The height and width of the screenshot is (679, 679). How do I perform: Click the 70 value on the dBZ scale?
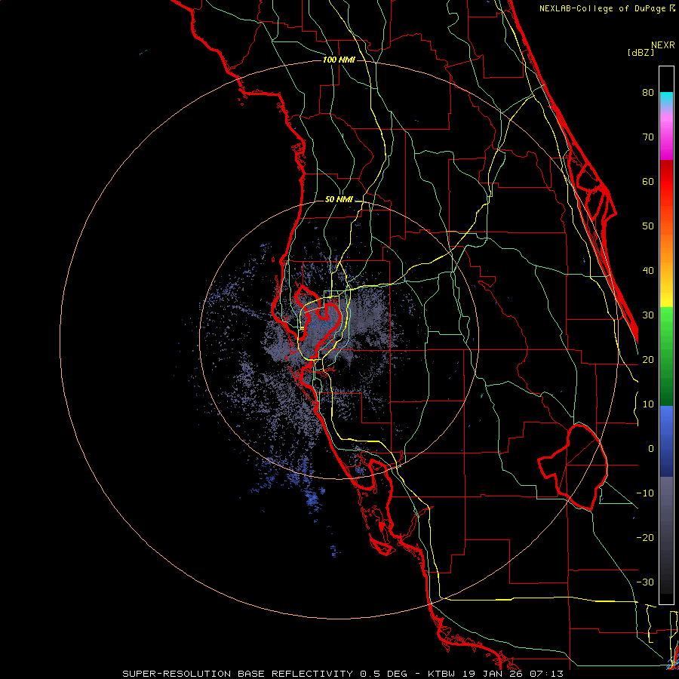click(648, 137)
